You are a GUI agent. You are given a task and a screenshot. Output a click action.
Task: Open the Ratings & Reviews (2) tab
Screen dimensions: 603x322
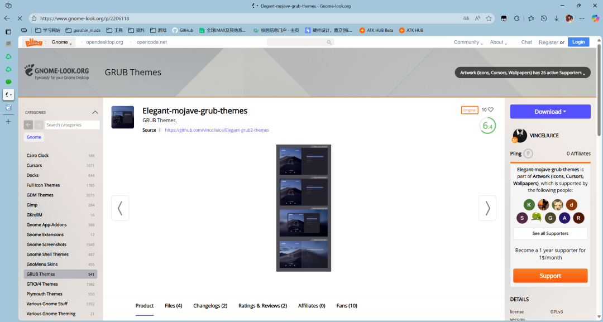point(262,306)
